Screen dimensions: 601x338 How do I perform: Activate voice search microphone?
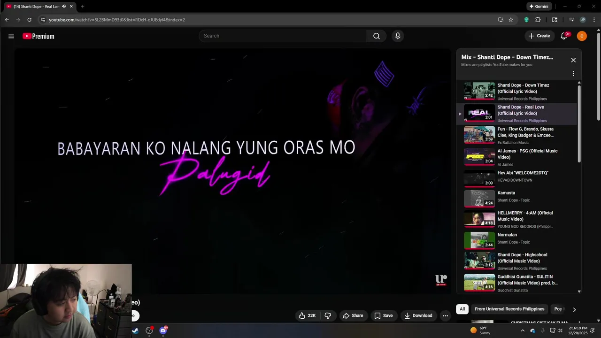click(x=398, y=36)
